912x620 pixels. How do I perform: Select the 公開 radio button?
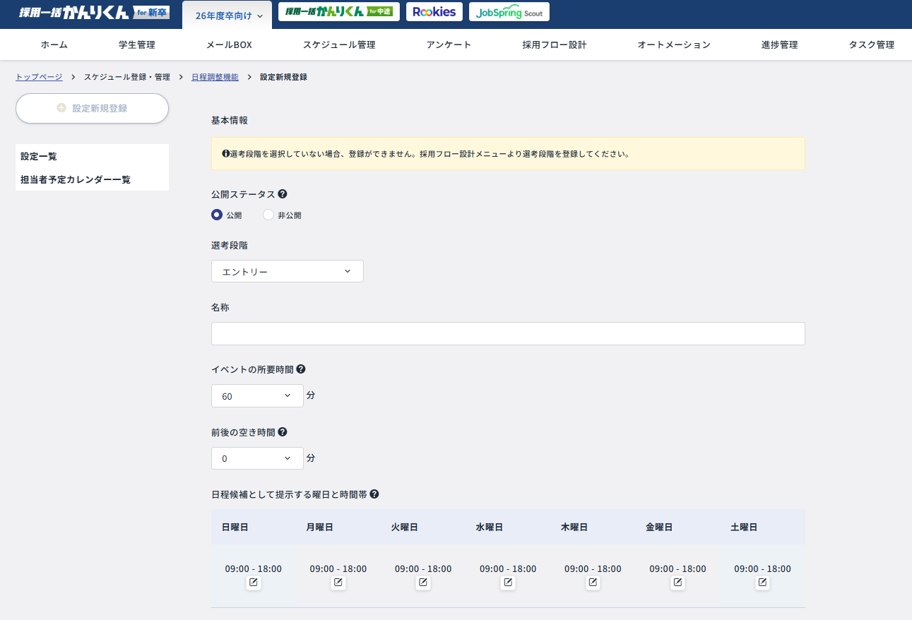tap(218, 215)
